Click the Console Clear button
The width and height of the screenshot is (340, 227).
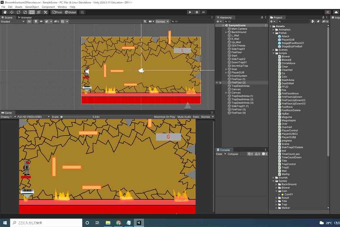click(219, 154)
